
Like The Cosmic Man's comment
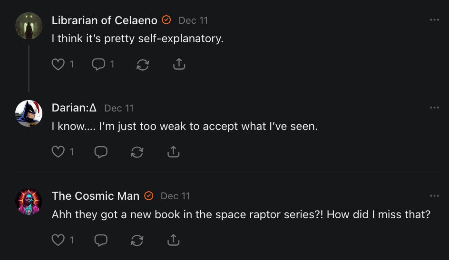(x=58, y=240)
